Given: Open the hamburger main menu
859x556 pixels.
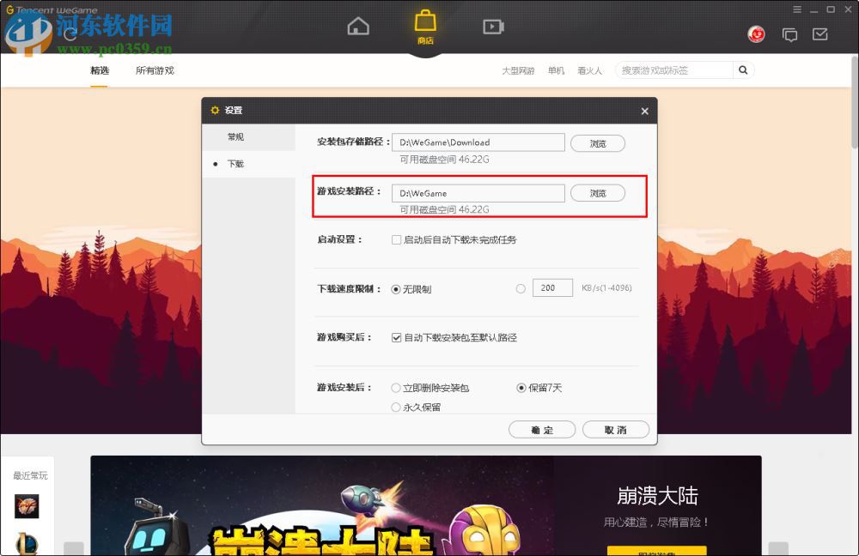Looking at the screenshot, I should pos(796,9).
